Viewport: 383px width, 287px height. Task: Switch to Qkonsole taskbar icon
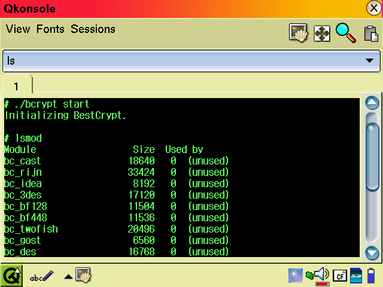click(x=83, y=275)
